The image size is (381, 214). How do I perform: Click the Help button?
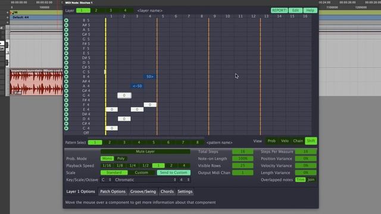point(310,11)
